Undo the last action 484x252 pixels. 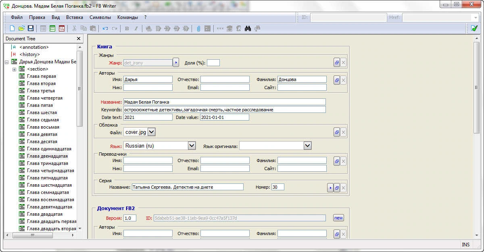click(105, 29)
